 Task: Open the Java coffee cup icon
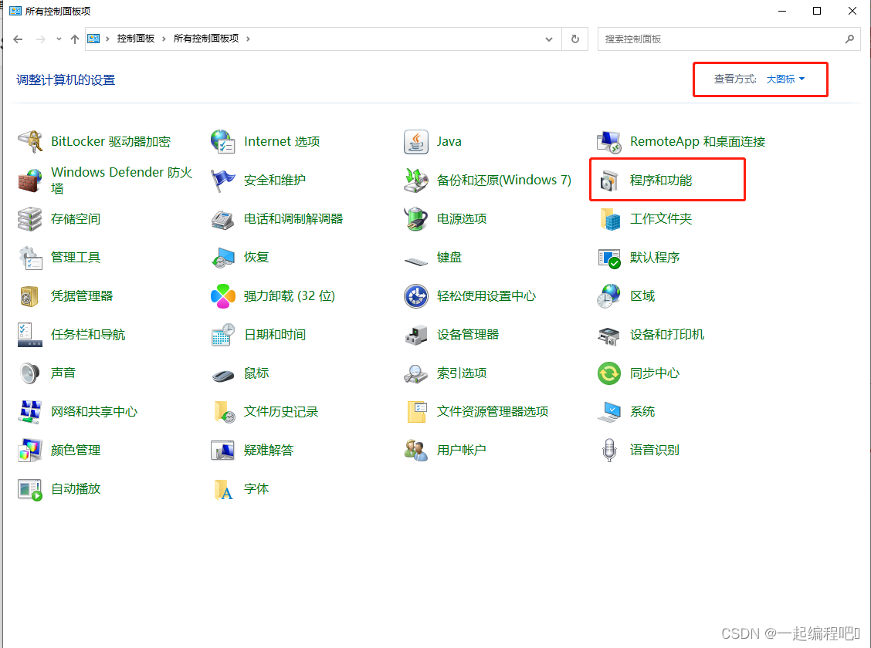[416, 141]
